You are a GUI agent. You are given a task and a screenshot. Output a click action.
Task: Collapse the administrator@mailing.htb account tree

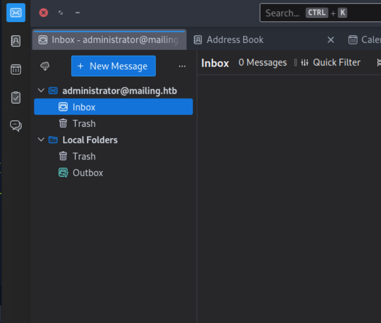click(x=41, y=91)
